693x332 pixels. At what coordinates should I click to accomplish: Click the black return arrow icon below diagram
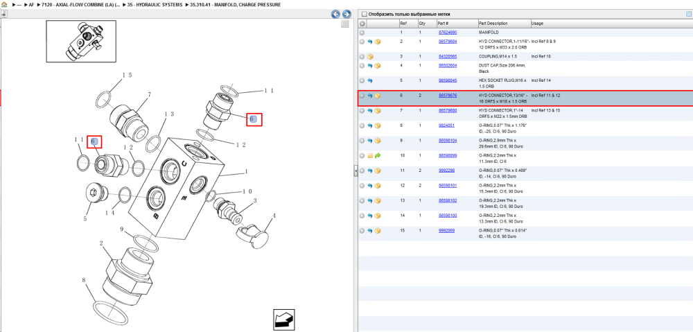tap(283, 320)
